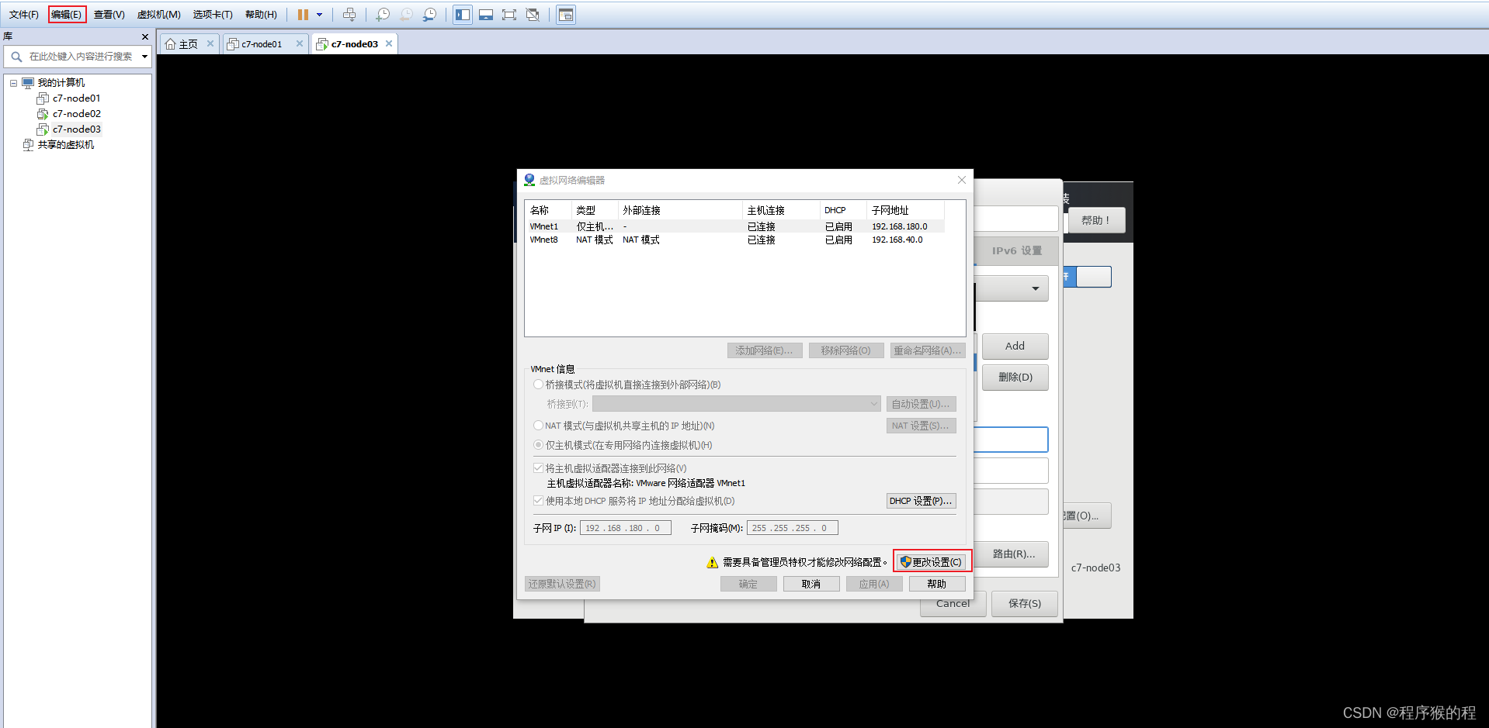This screenshot has width=1489, height=728.
Task: Select c7-node03 in library tree
Action: click(76, 129)
